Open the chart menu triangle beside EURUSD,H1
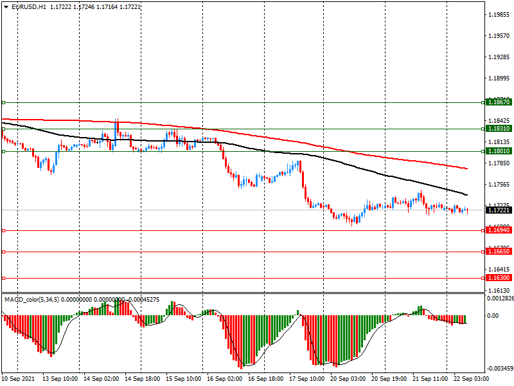Screen dimensions: 514x386 [6, 7]
